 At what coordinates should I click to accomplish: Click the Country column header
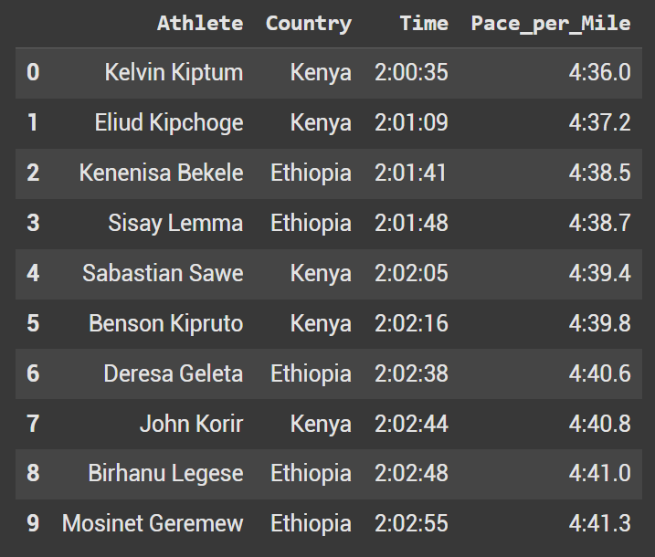coord(308,23)
